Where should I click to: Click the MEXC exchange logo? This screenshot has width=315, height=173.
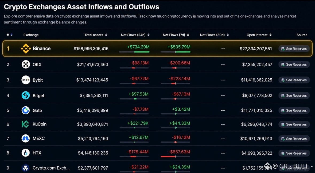coord(26,139)
